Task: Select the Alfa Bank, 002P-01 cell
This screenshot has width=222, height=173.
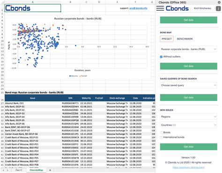Action: 33,107
